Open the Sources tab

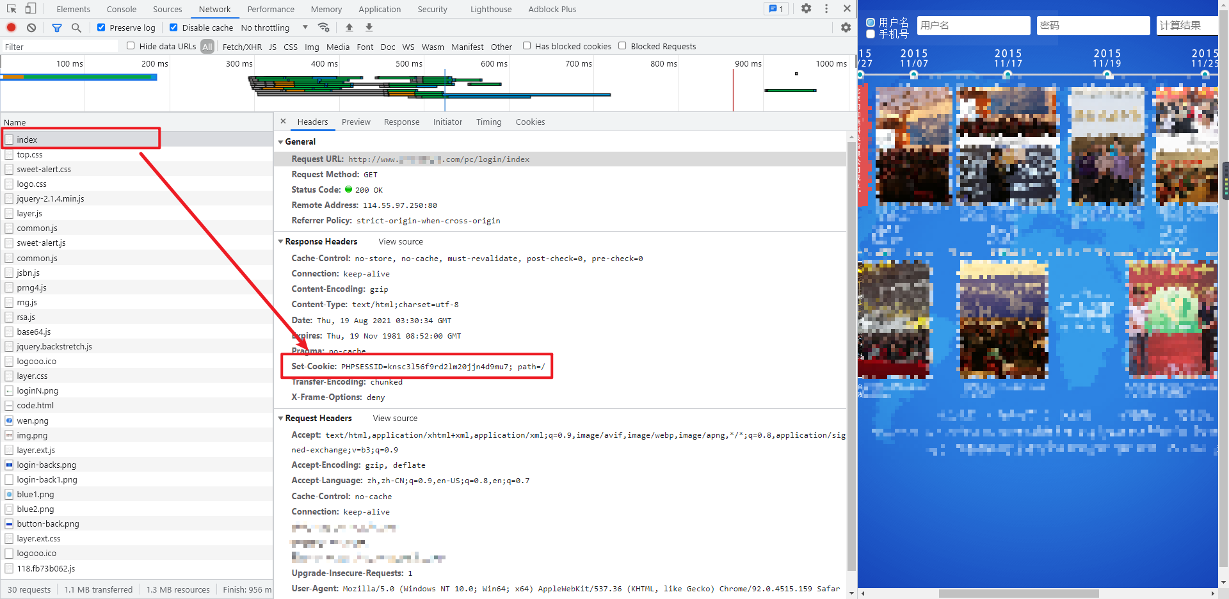(x=167, y=9)
